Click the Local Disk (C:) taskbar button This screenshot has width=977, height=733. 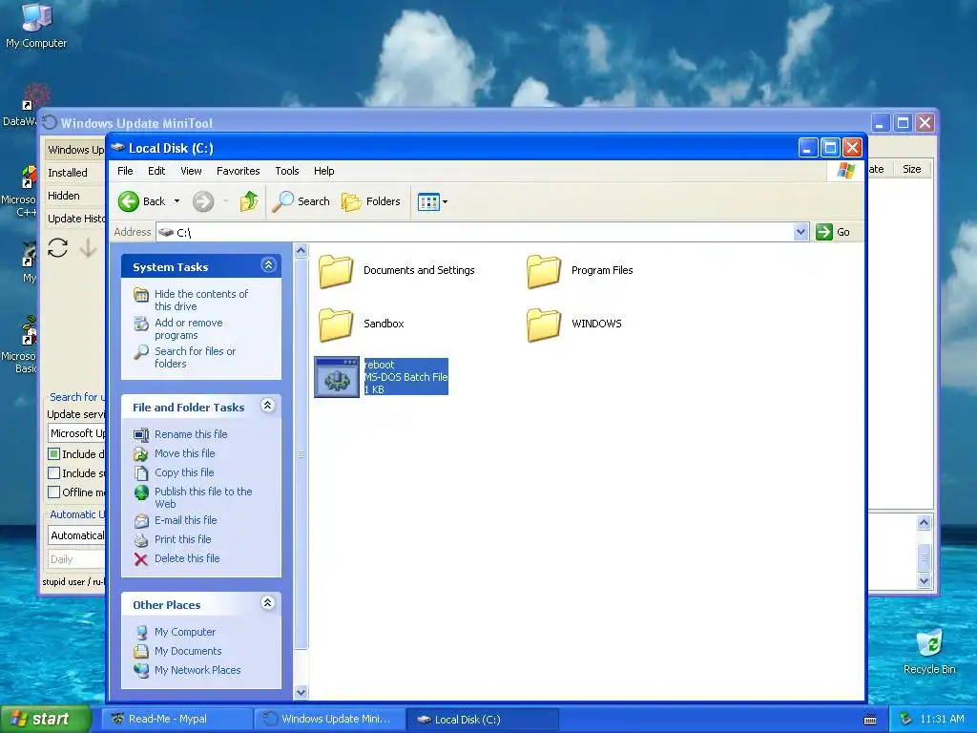click(x=482, y=720)
